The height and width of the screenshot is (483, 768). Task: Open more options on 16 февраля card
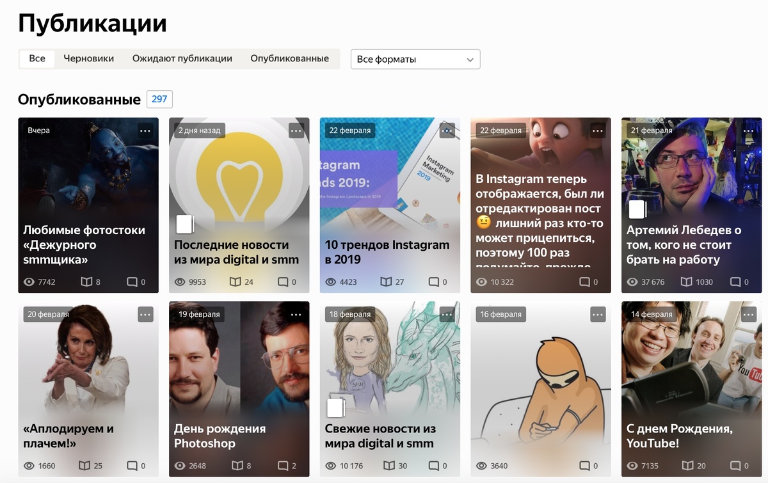point(598,315)
